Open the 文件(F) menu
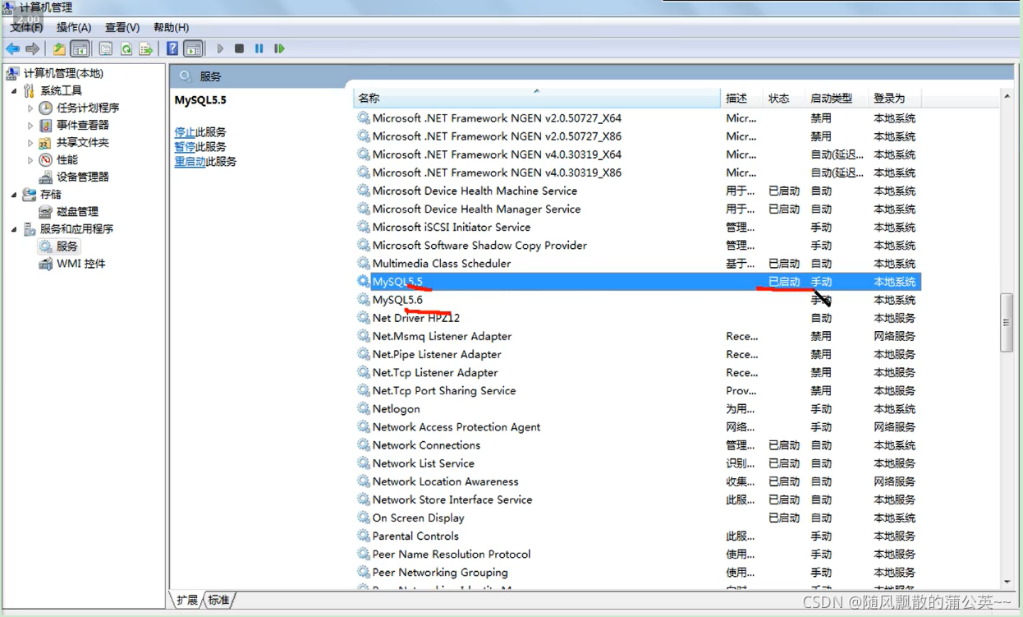This screenshot has width=1023, height=617. coord(26,27)
